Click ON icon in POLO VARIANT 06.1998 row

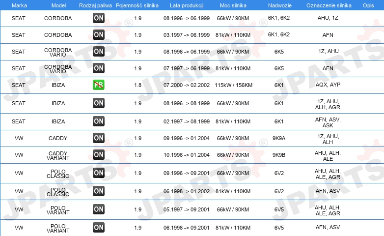click(99, 227)
